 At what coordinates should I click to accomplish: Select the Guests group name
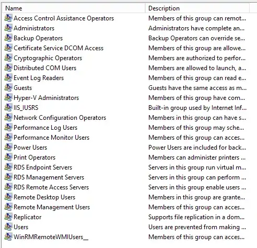pyautogui.click(x=23, y=88)
